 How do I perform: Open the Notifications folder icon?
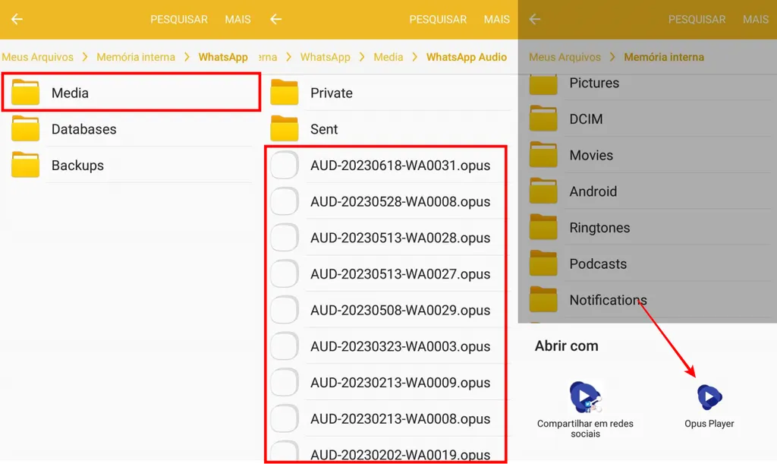coord(543,299)
